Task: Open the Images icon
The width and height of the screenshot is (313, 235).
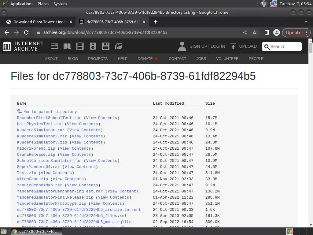Action: pyautogui.click(x=119, y=46)
